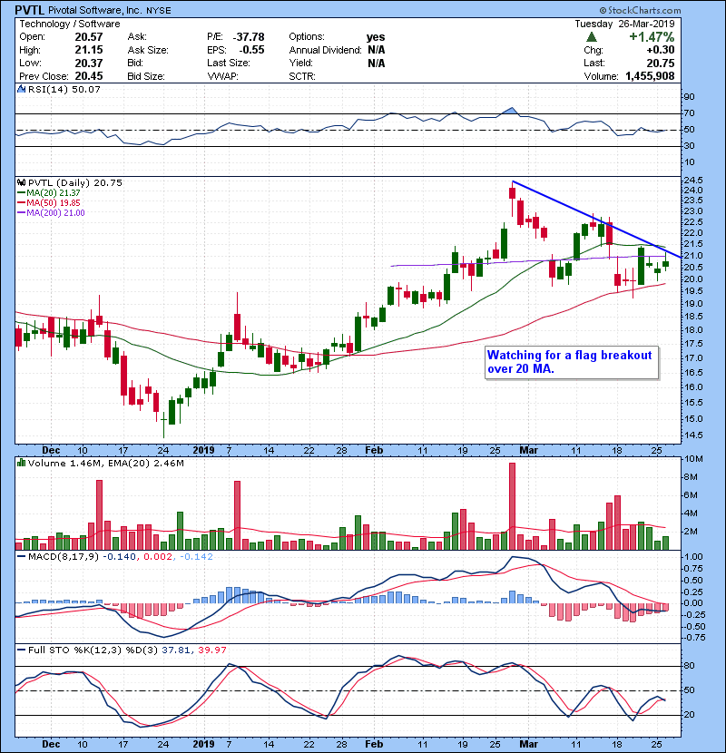Click the Technology / Software sector label
This screenshot has width=726, height=753.
70,24
